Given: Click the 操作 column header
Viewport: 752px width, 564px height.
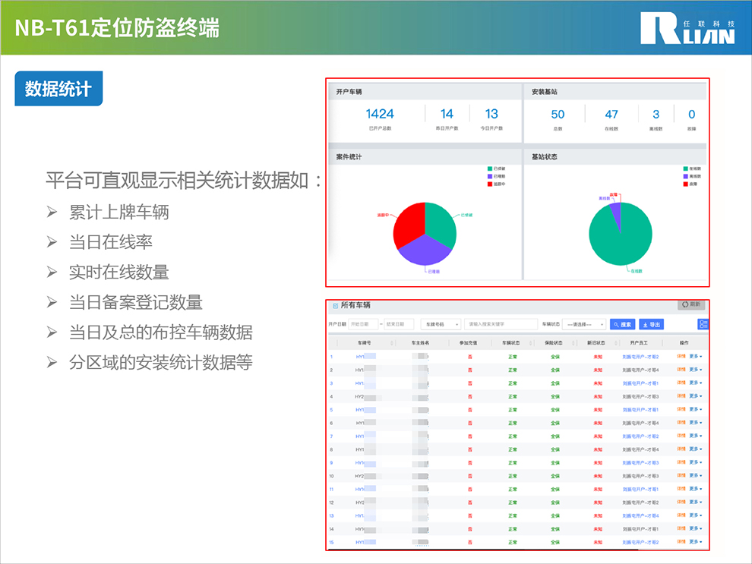Looking at the screenshot, I should pyautogui.click(x=684, y=343).
